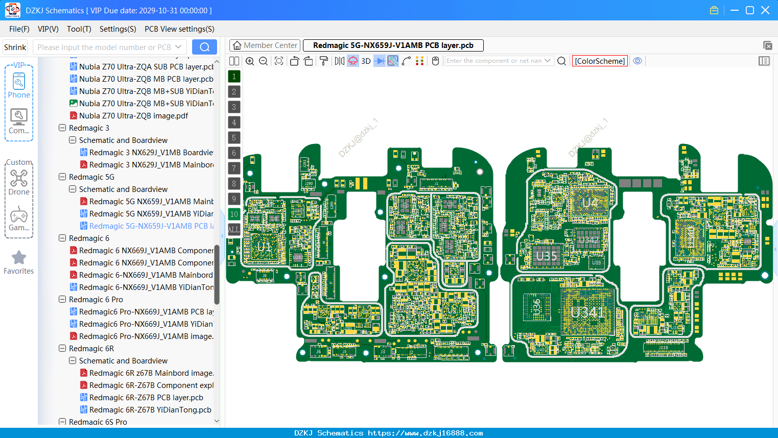The width and height of the screenshot is (778, 438).
Task: Select the paint roller format tool
Action: (x=324, y=61)
